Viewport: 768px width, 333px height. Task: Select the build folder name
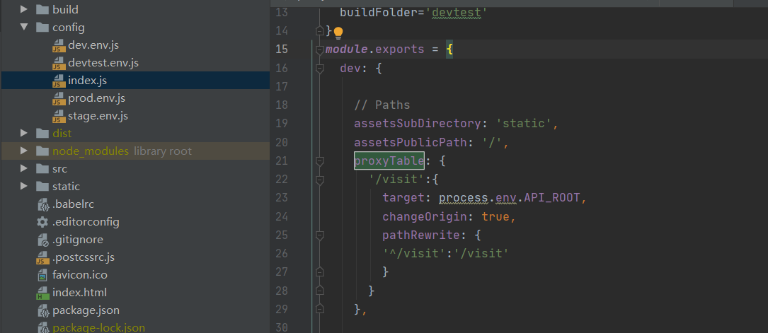click(x=65, y=9)
